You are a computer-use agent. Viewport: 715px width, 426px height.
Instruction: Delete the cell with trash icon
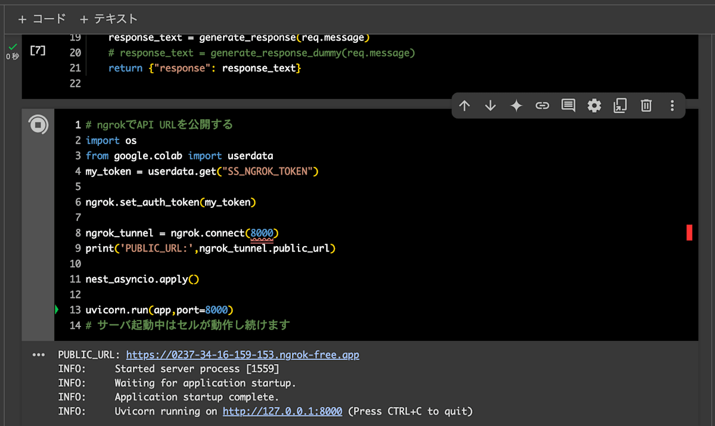click(x=646, y=105)
